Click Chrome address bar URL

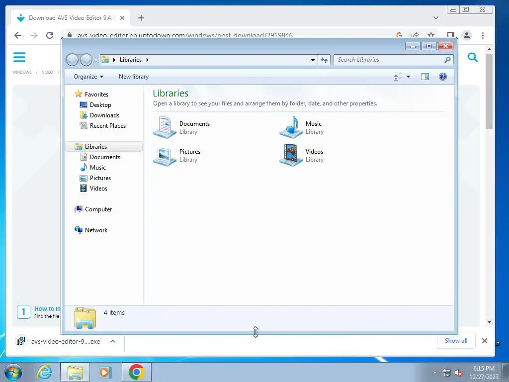click(185, 35)
